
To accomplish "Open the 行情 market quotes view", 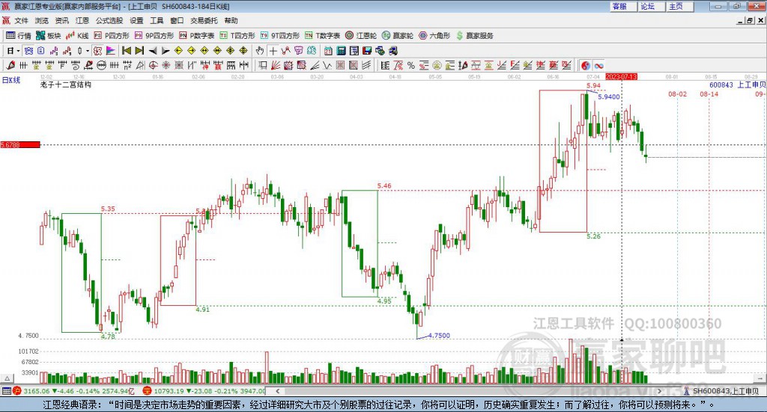I will tap(19, 35).
